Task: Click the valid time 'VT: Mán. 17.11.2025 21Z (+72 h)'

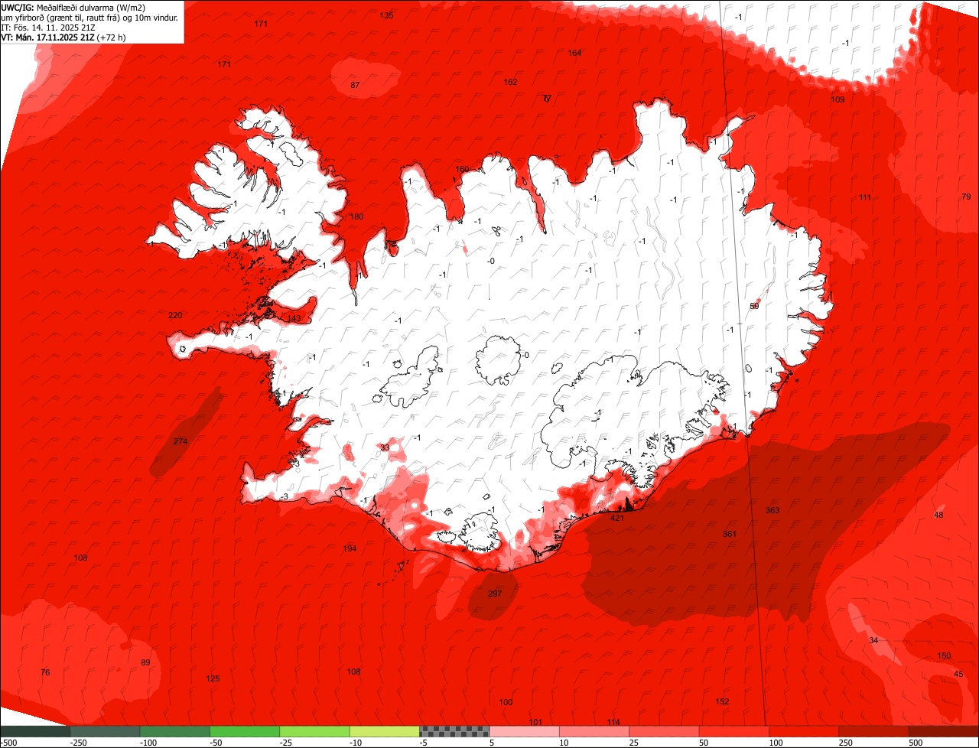Action: pos(63,37)
